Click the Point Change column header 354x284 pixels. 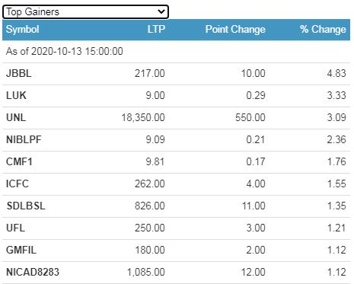pos(235,30)
